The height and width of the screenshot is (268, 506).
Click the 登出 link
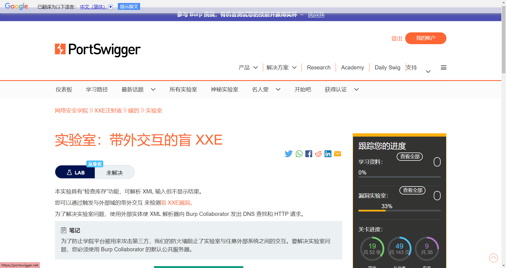397,38
